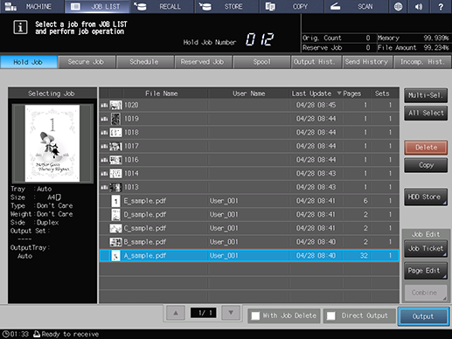Image resolution: width=452 pixels, height=339 pixels.
Task: Open the Incomp. Hist. tab
Action: 421,62
